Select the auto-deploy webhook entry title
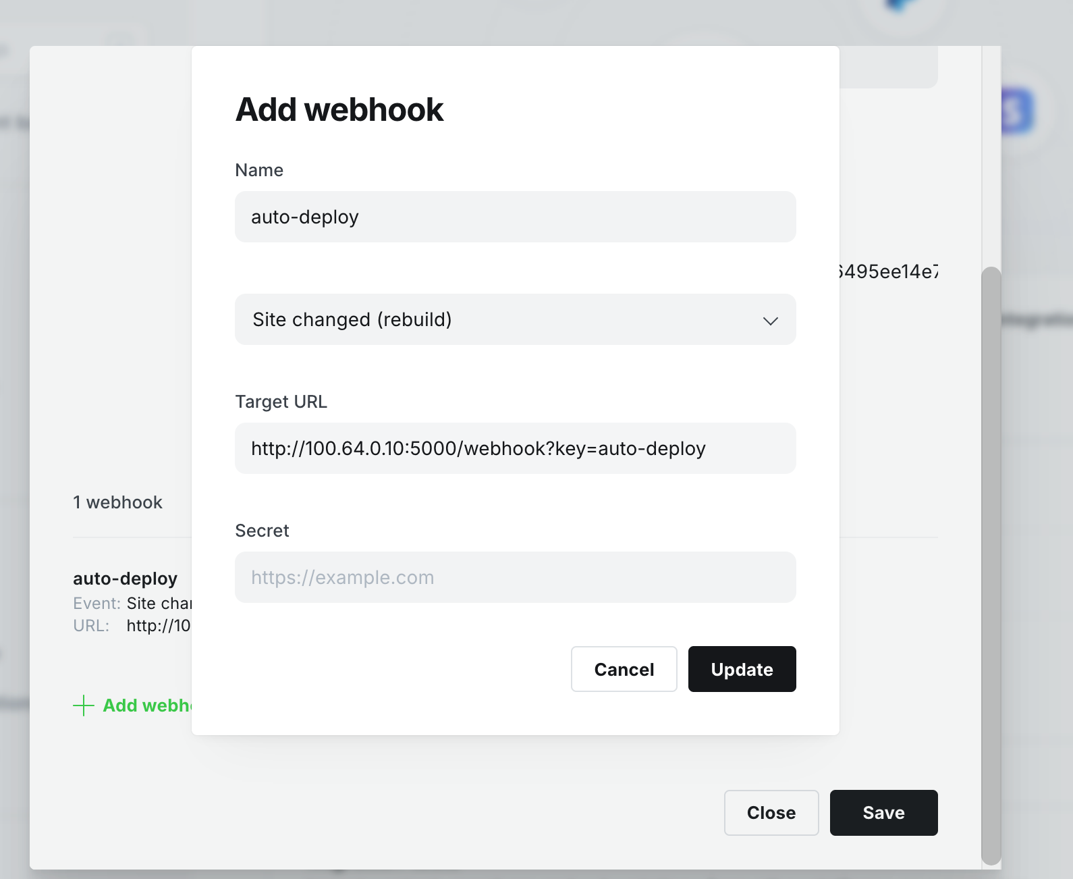This screenshot has height=879, width=1073. pos(126,579)
